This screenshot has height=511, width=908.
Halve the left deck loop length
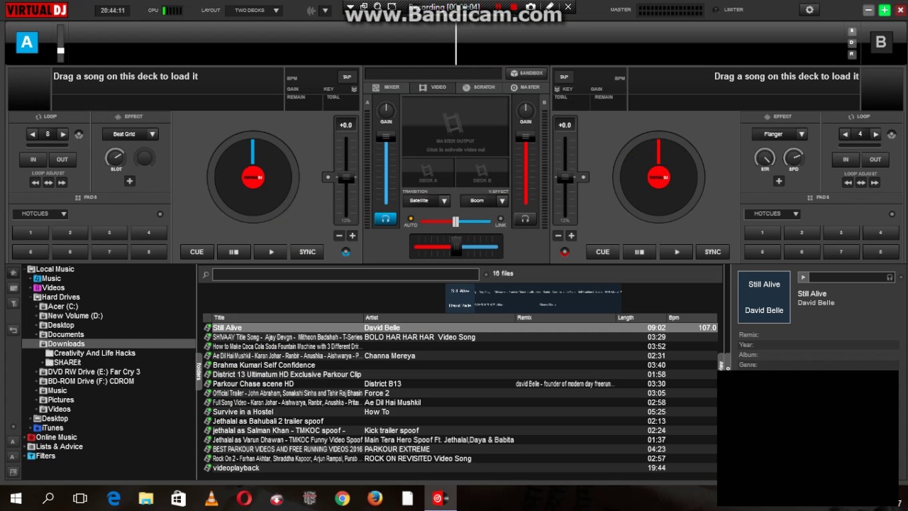(33, 134)
